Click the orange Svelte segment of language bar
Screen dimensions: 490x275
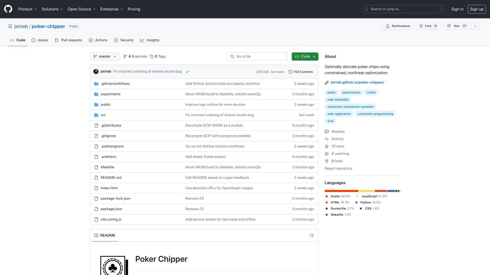(x=341, y=191)
